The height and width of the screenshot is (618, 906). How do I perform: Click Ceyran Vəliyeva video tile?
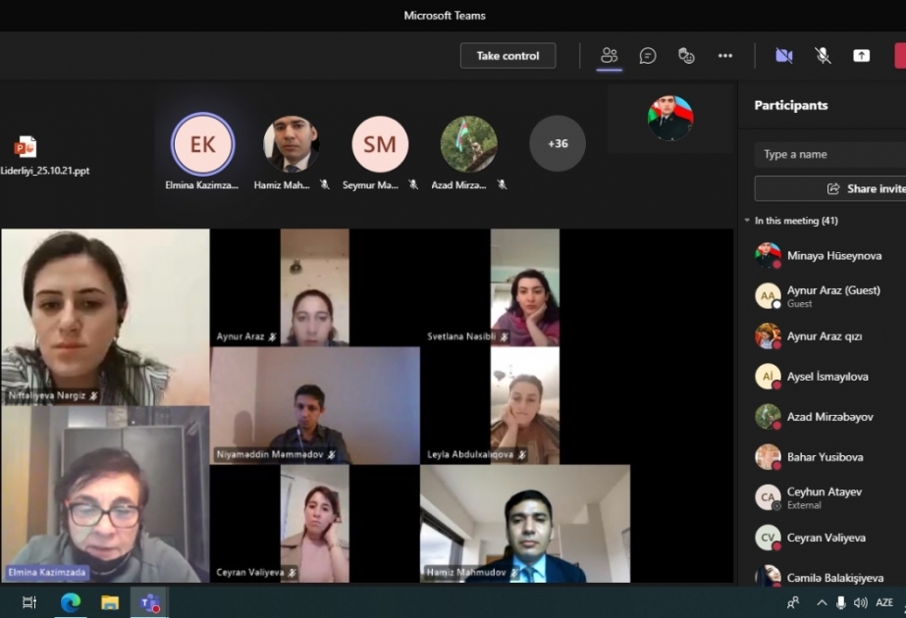(315, 524)
